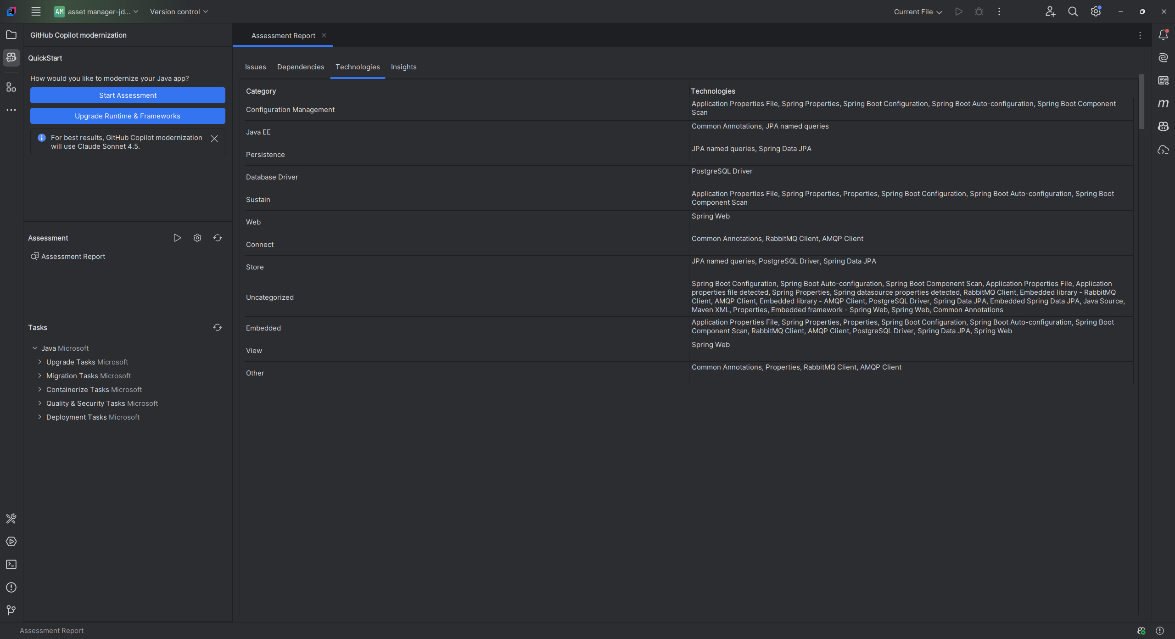
Task: Click Upgrade Runtime & Frameworks button
Action: tap(128, 116)
